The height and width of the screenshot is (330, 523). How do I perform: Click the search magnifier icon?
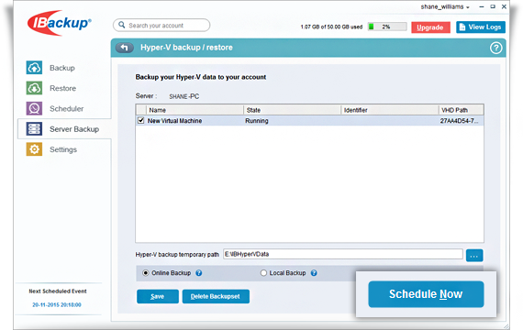tap(122, 26)
